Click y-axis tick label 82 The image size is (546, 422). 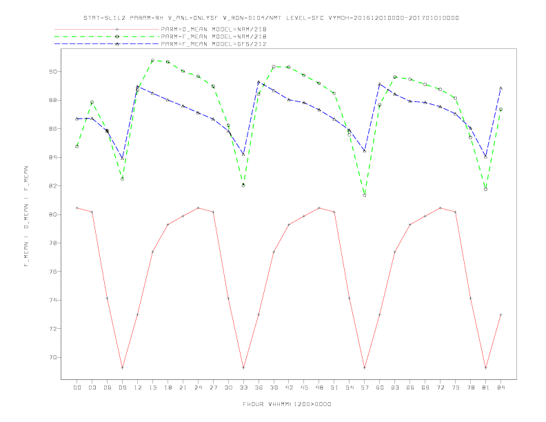click(53, 186)
